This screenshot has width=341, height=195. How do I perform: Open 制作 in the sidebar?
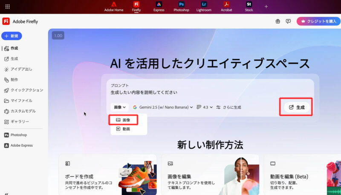[12, 80]
